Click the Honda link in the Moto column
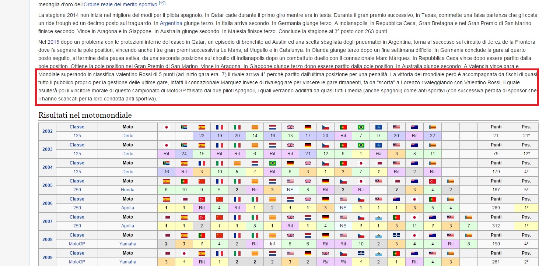The height and width of the screenshot is (266, 539). point(127,190)
